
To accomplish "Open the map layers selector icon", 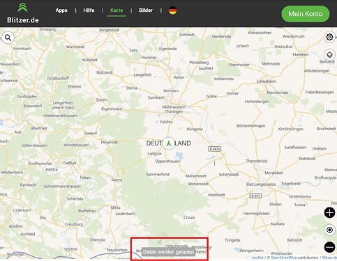I will tap(329, 55).
